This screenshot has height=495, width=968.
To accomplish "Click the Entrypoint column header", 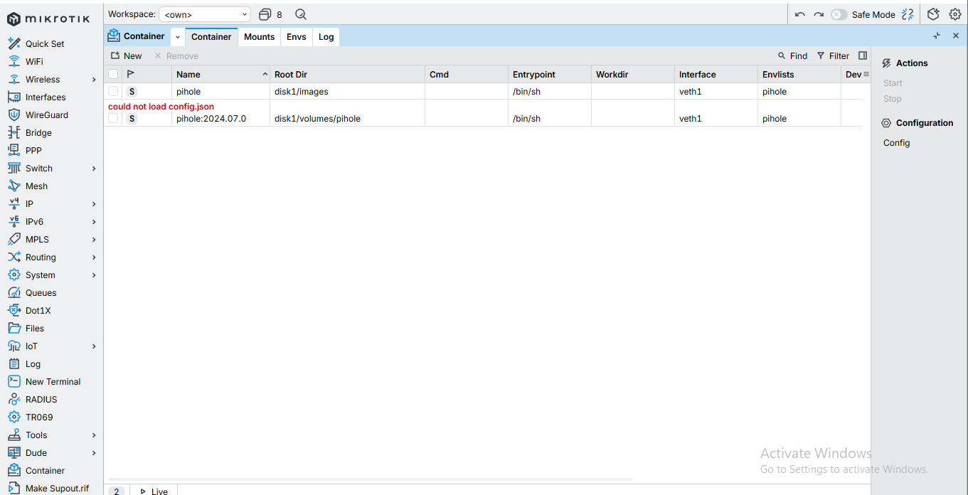I will tap(550, 74).
